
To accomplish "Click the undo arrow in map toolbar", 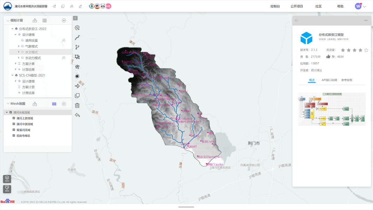I will [x=77, y=115].
